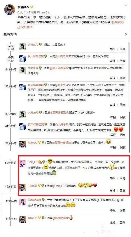
Task: Open the post author's profile avatar at the top
Action: point(10,10)
